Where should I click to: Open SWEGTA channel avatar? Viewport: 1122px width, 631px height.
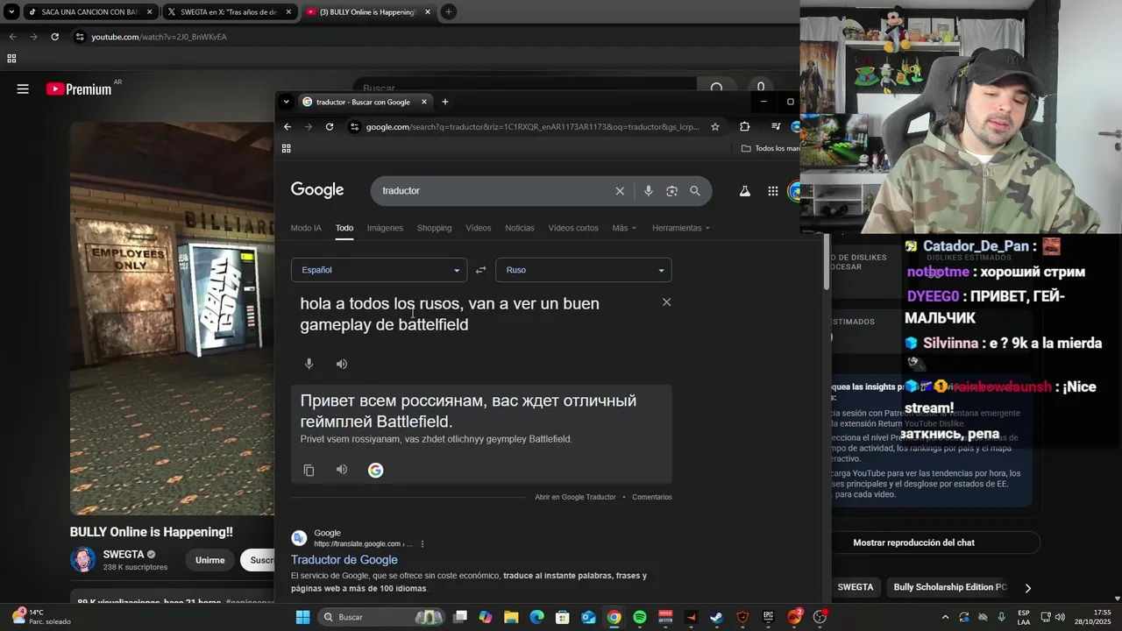click(83, 559)
